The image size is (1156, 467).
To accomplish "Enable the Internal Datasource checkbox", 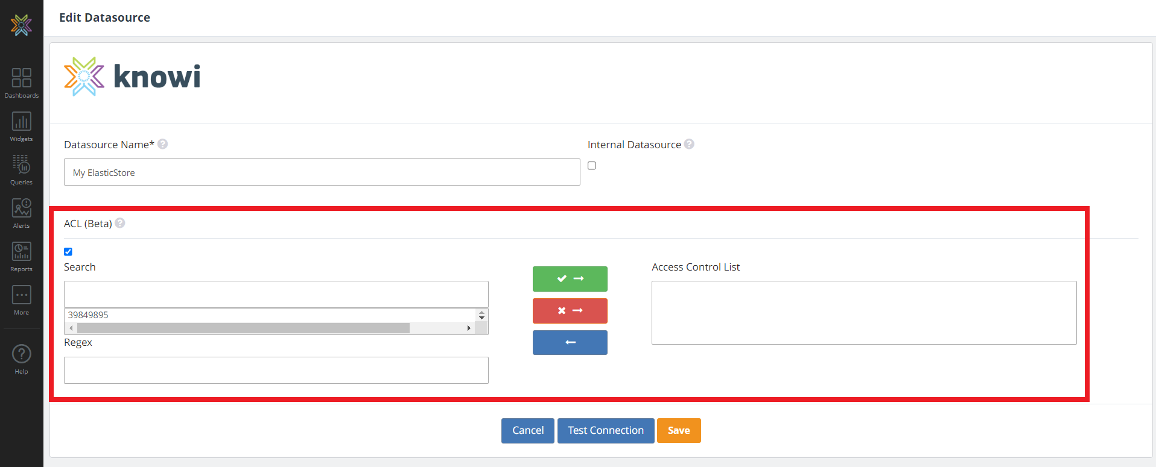I will point(592,166).
